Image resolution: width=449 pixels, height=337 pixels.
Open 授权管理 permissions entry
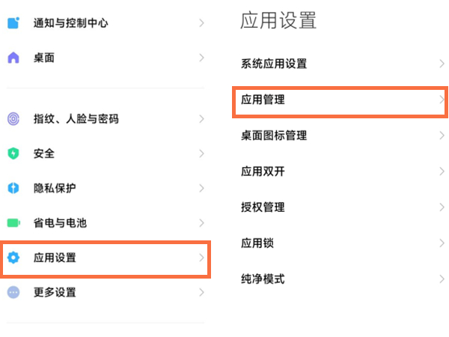point(263,207)
